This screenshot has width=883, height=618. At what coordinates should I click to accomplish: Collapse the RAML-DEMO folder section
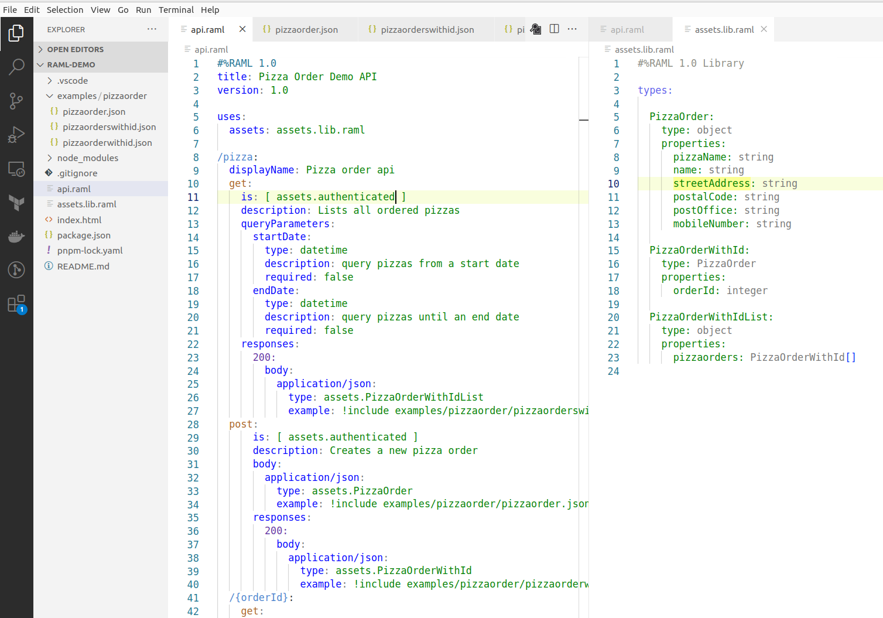(x=101, y=64)
